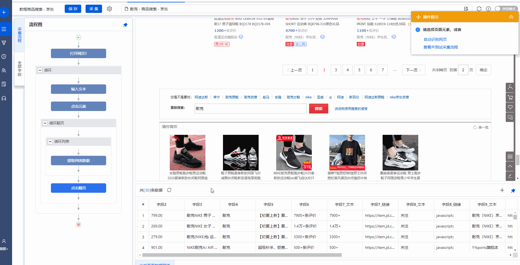This screenshot has width=520, height=265.
Task: Collapse the 循环 loop node
Action: click(x=40, y=70)
